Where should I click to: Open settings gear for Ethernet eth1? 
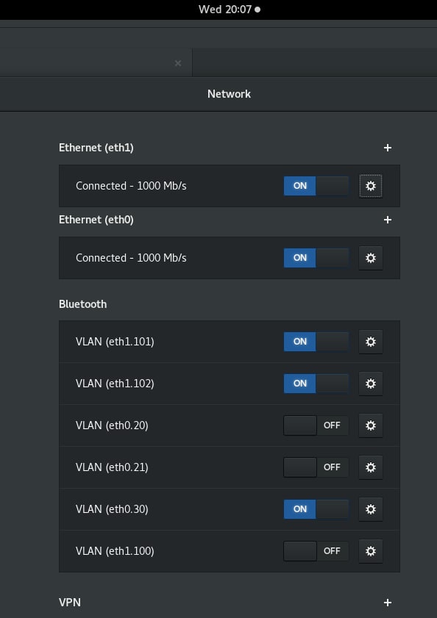pyautogui.click(x=370, y=186)
